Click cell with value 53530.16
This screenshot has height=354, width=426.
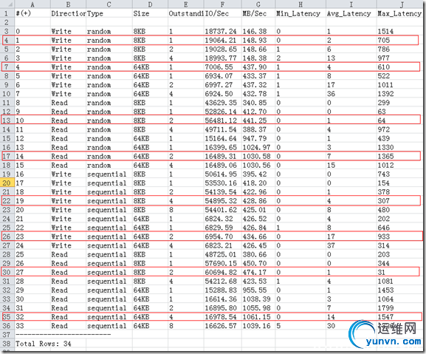(x=222, y=183)
